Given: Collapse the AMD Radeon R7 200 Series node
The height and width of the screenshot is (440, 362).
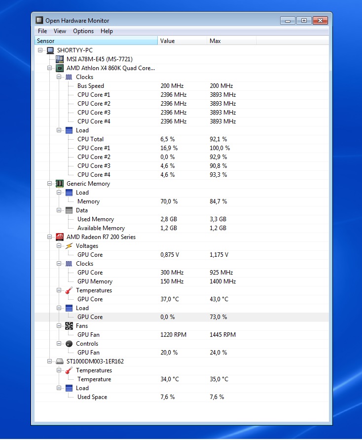Looking at the screenshot, I should (50, 237).
